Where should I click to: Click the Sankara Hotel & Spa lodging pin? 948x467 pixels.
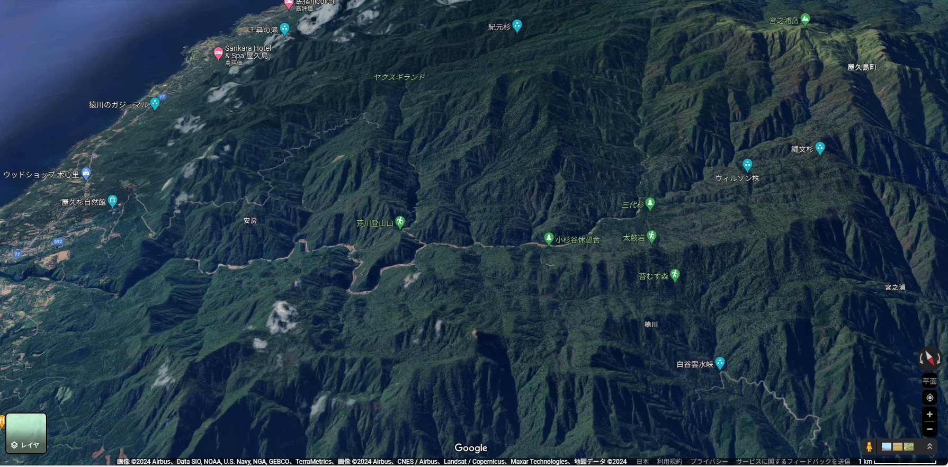[218, 53]
